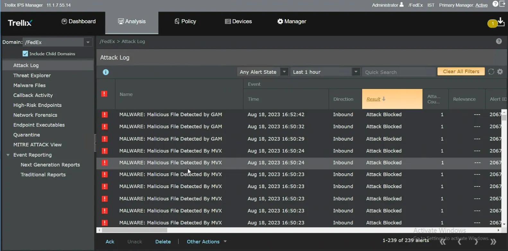Open the Attack Log settings gear icon
Image resolution: width=508 pixels, height=251 pixels.
500,72
